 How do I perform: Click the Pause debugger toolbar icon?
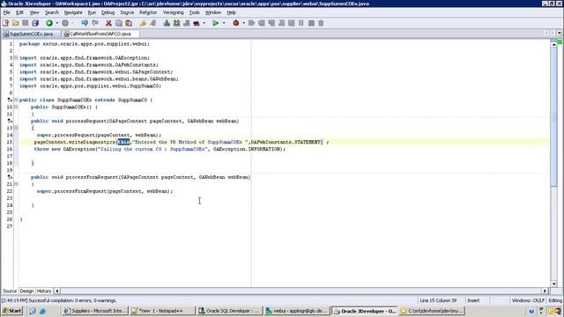(x=301, y=23)
